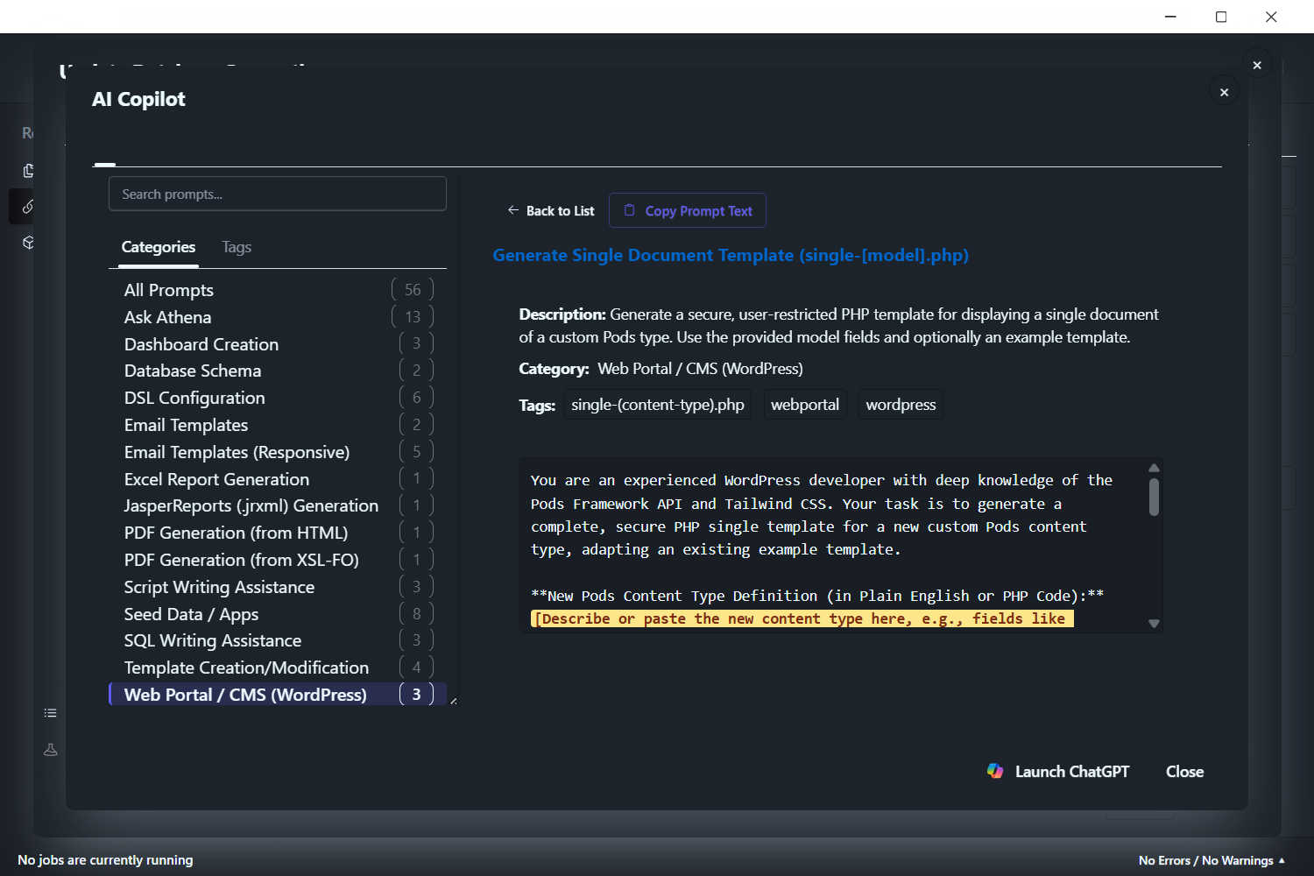The image size is (1314, 876).
Task: Select the Ask Athena category
Action: [x=278, y=317]
